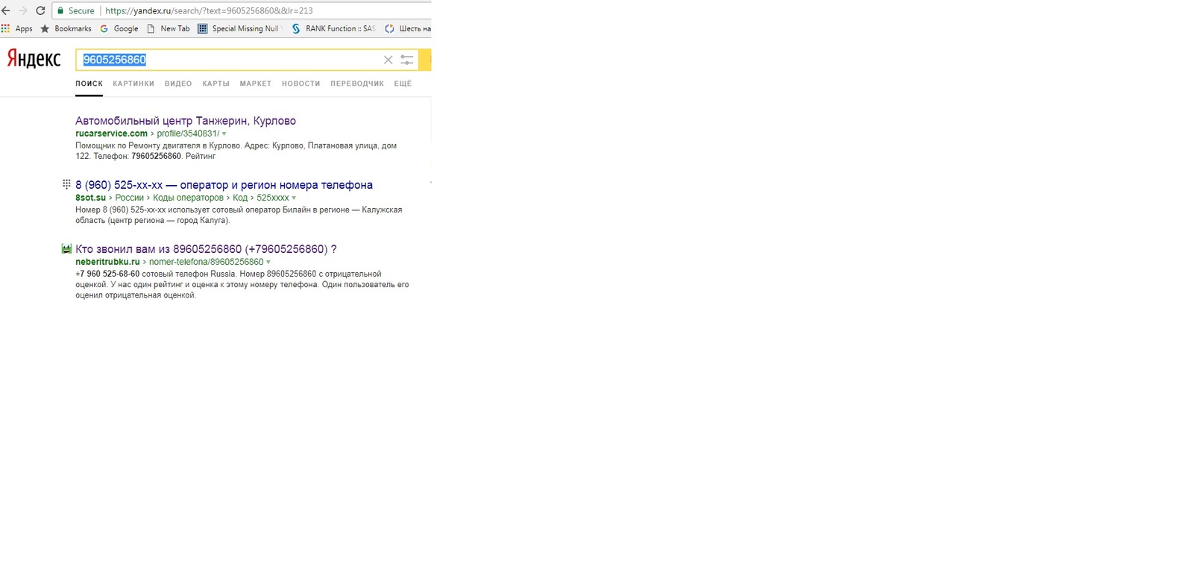1193x575 pixels.
Task: Open the Google bookmark
Action: click(x=119, y=28)
